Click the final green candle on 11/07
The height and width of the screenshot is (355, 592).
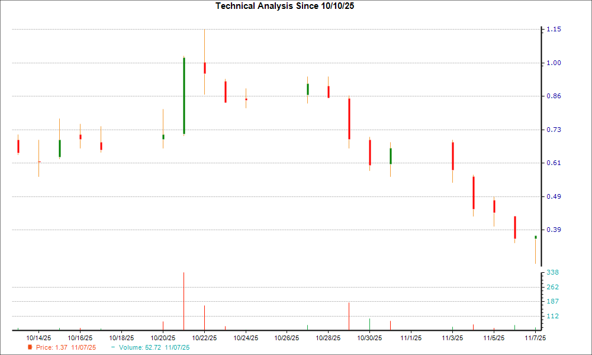click(x=535, y=235)
